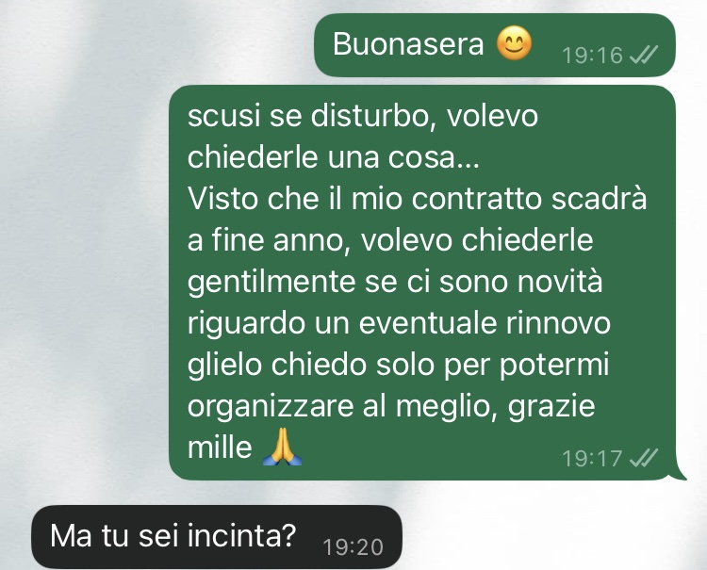Click the double checkmarks beside 19:17
The width and height of the screenshot is (707, 570).
tap(644, 458)
